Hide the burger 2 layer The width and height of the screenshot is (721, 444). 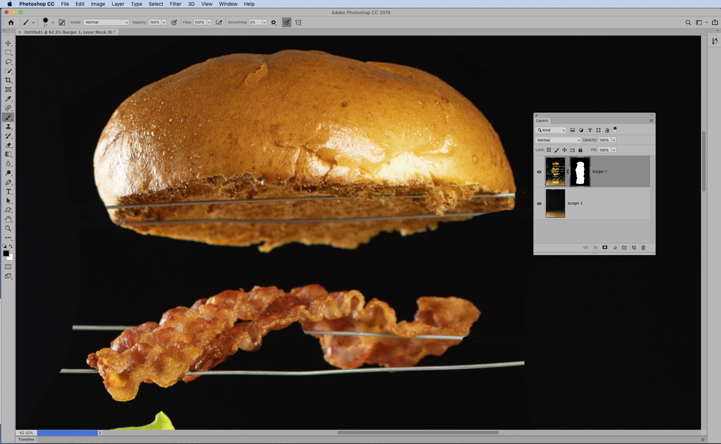tap(539, 203)
